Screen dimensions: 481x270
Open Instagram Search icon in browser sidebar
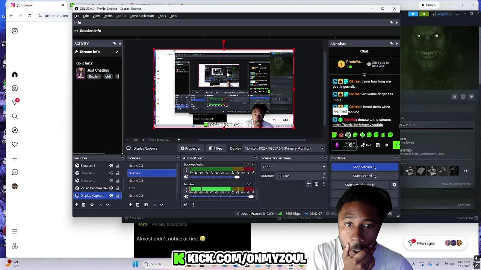(15, 116)
